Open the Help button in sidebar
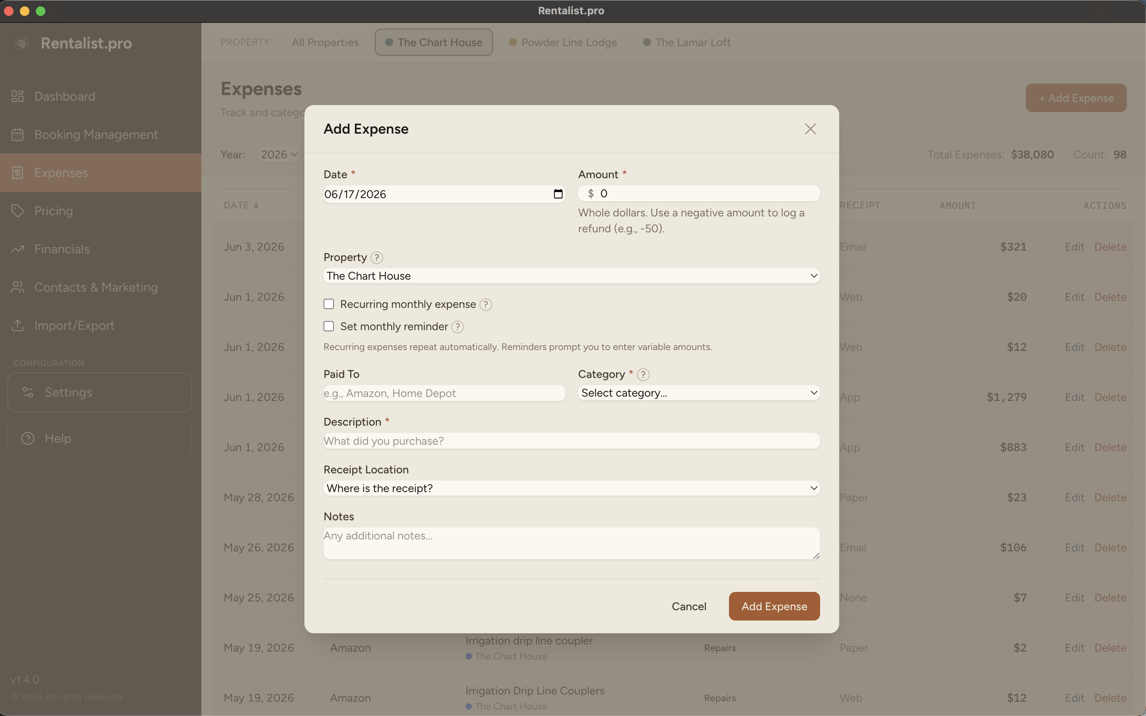The image size is (1146, 716). coord(99,438)
